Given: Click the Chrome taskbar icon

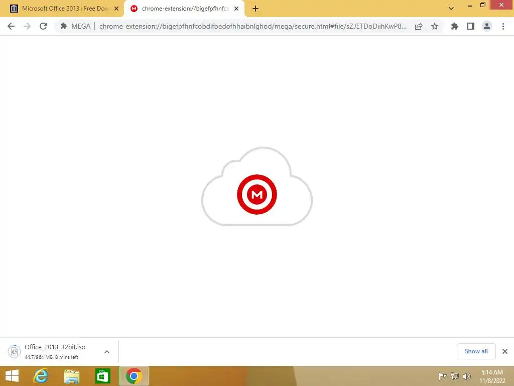Looking at the screenshot, I should pos(134,376).
